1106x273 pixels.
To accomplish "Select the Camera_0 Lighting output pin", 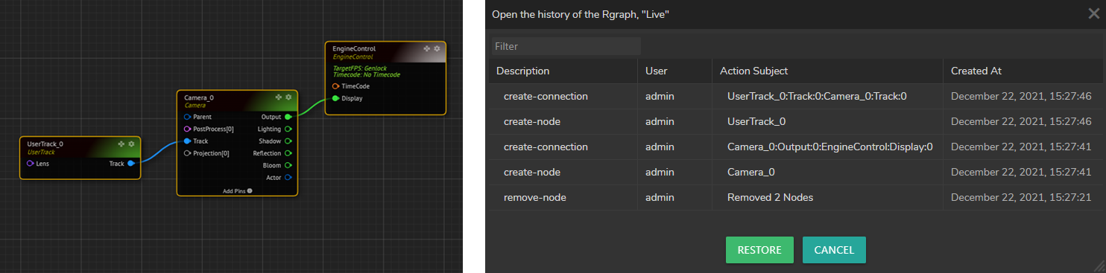I will pos(288,129).
